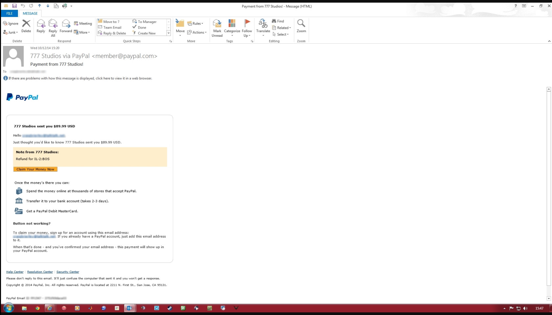Viewport: 552px width, 315px height.
Task: Delete this email message
Action: 26,26
